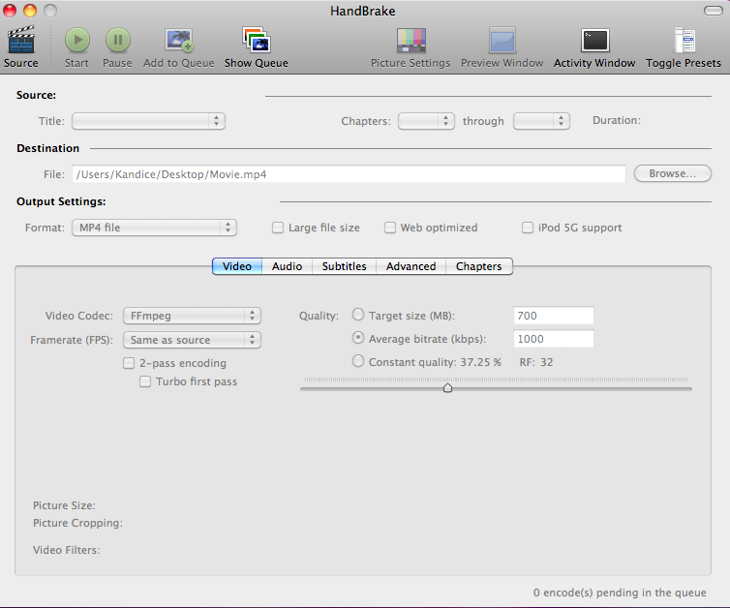The image size is (730, 608).
Task: Enable iPod 5G support checkbox
Action: coord(528,228)
